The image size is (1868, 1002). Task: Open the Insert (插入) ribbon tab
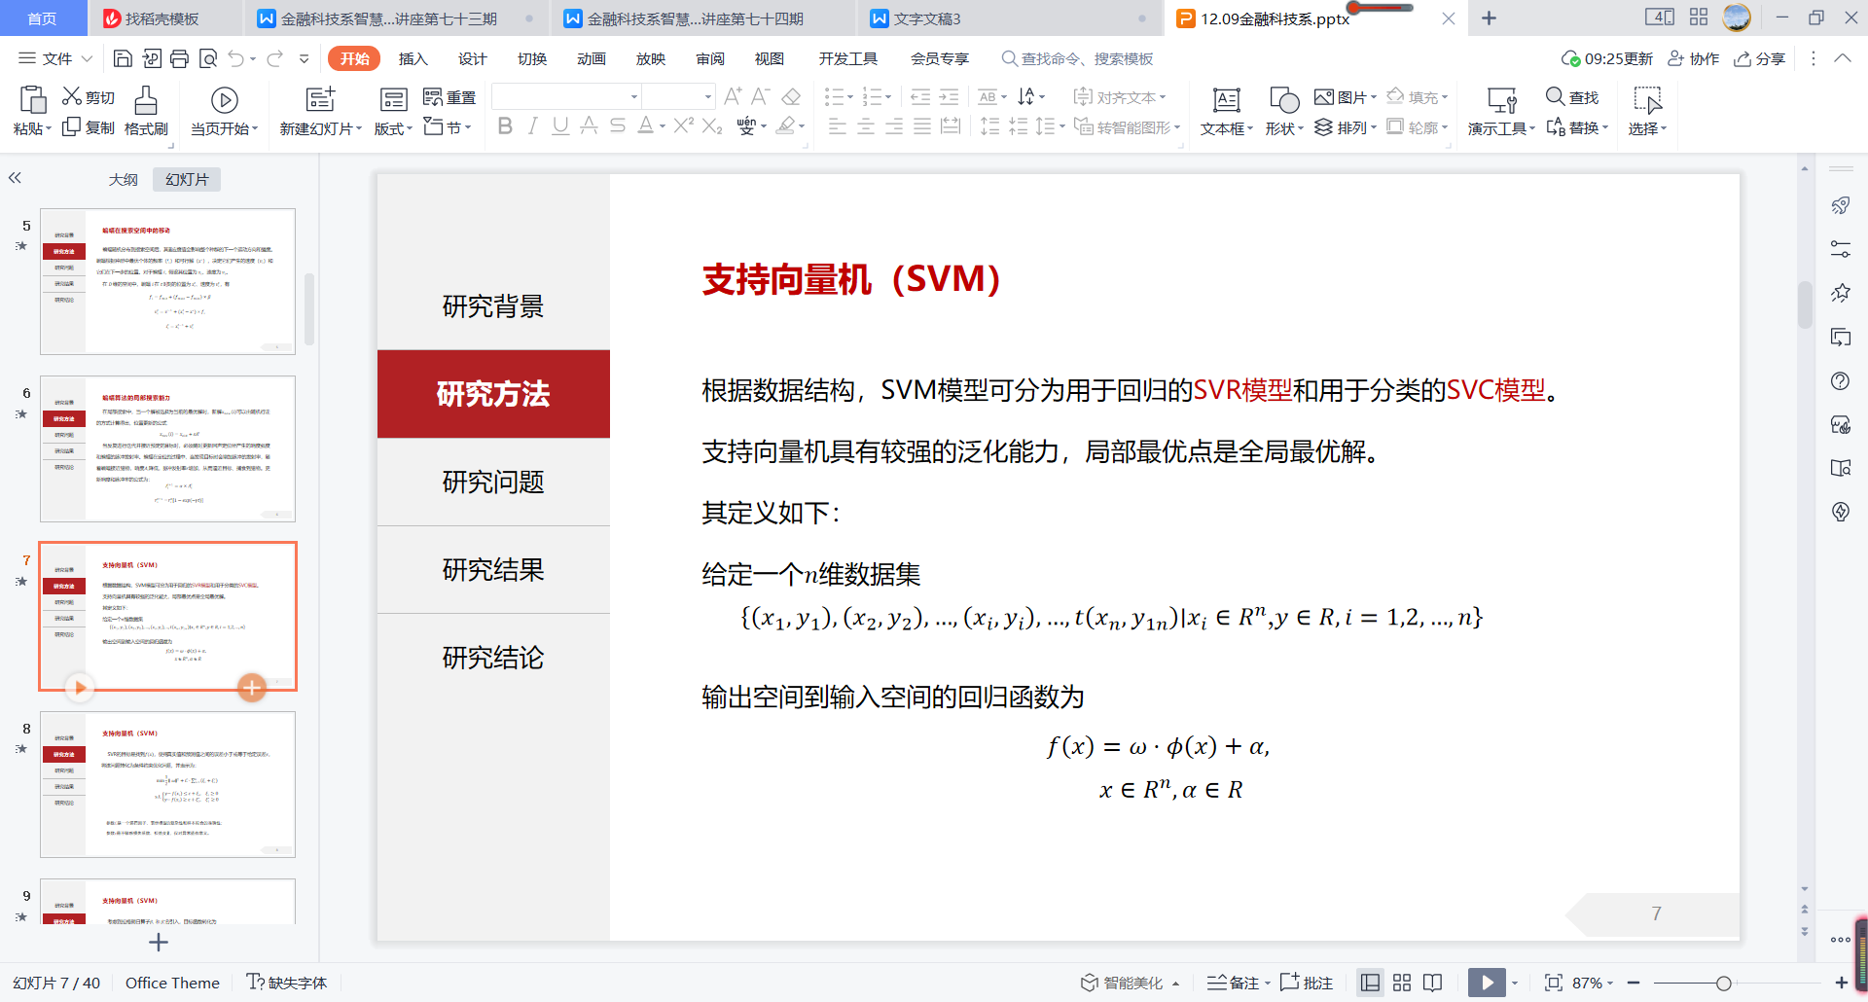(413, 58)
